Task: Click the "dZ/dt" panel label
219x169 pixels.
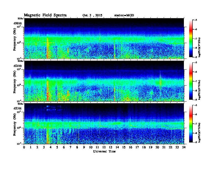Action: point(18,108)
